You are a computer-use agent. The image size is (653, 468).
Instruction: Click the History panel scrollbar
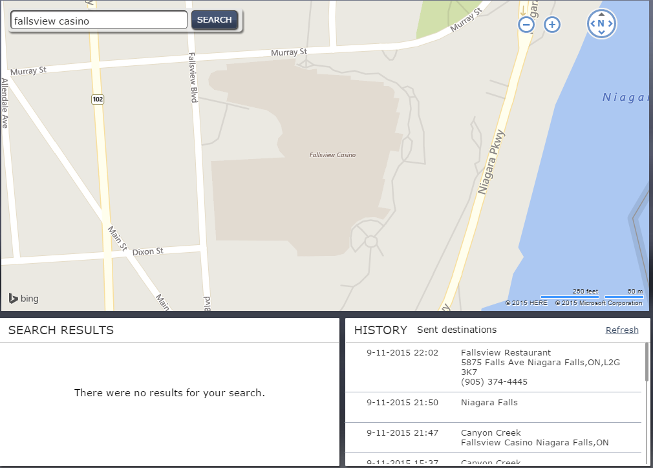pyautogui.click(x=647, y=361)
